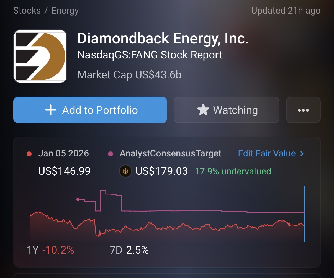Viewport: 334px width, 278px height.
Task: Navigate to the Stocks breadcrumb
Action: pyautogui.click(x=27, y=11)
